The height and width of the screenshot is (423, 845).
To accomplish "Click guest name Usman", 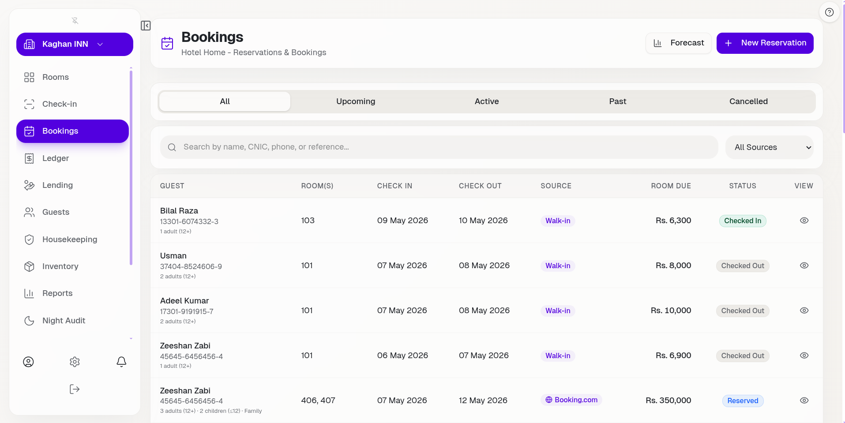I will coord(173,256).
